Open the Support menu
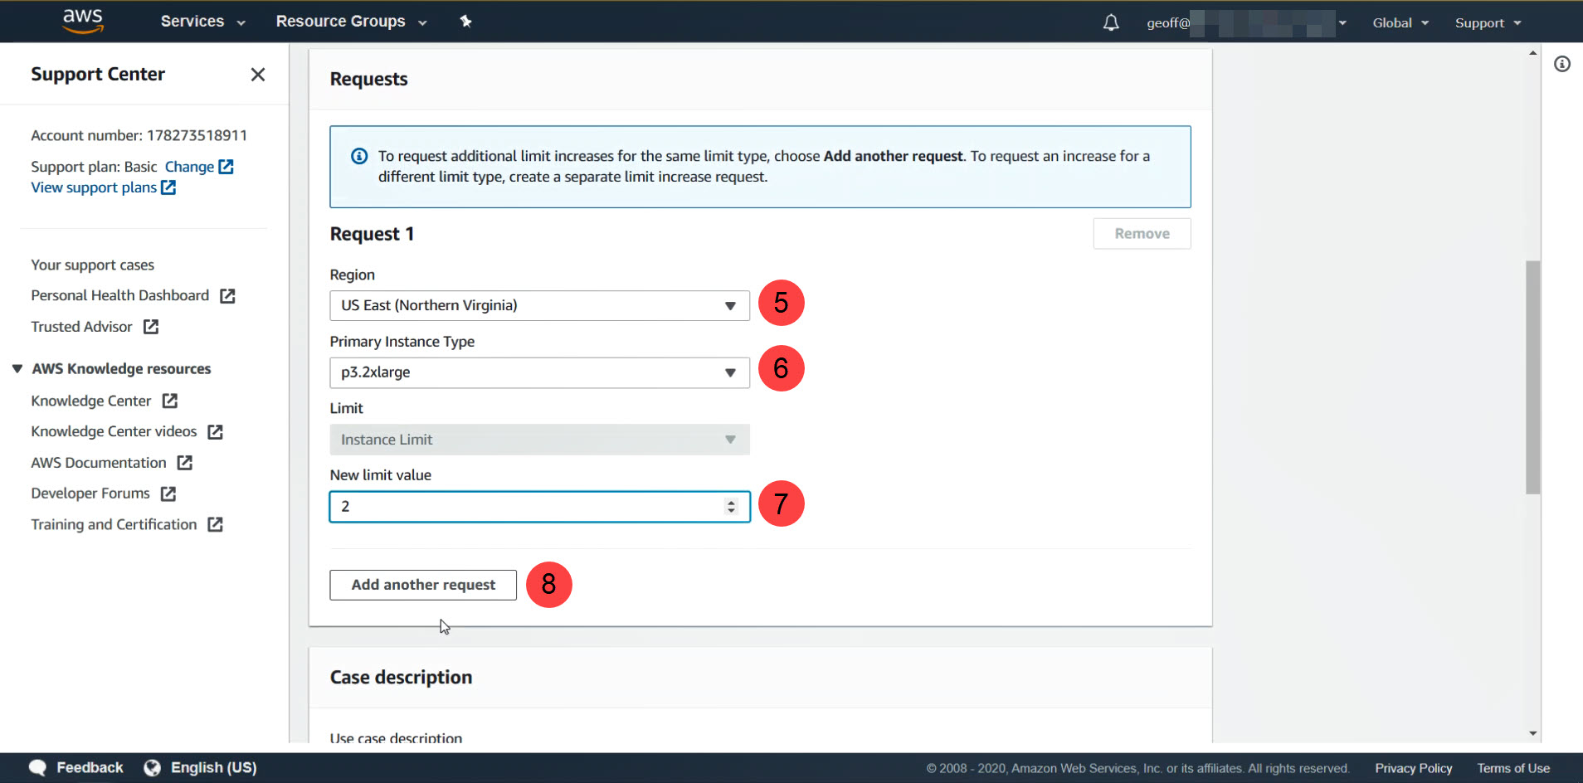The height and width of the screenshot is (783, 1583). click(x=1488, y=23)
